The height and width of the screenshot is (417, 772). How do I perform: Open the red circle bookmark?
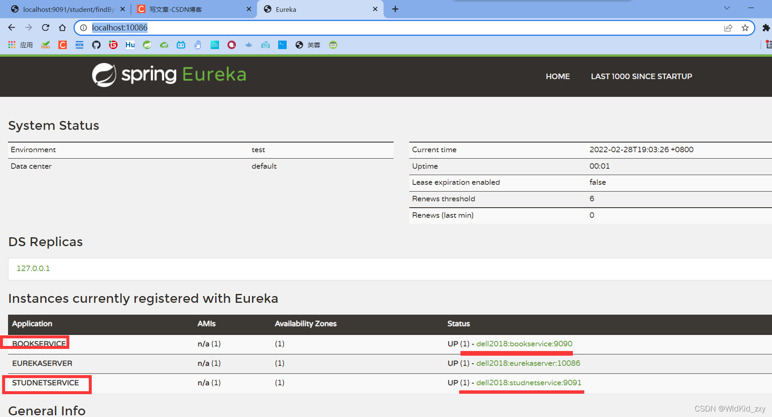pos(232,45)
